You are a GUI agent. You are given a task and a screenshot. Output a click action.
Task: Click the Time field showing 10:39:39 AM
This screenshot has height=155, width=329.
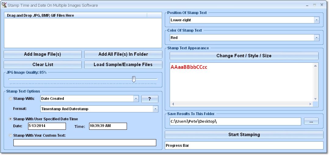(108, 126)
